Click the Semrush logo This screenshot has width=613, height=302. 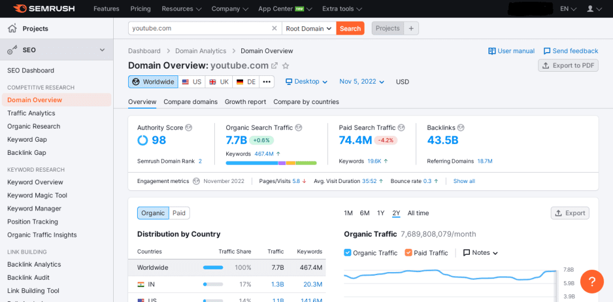pyautogui.click(x=43, y=8)
